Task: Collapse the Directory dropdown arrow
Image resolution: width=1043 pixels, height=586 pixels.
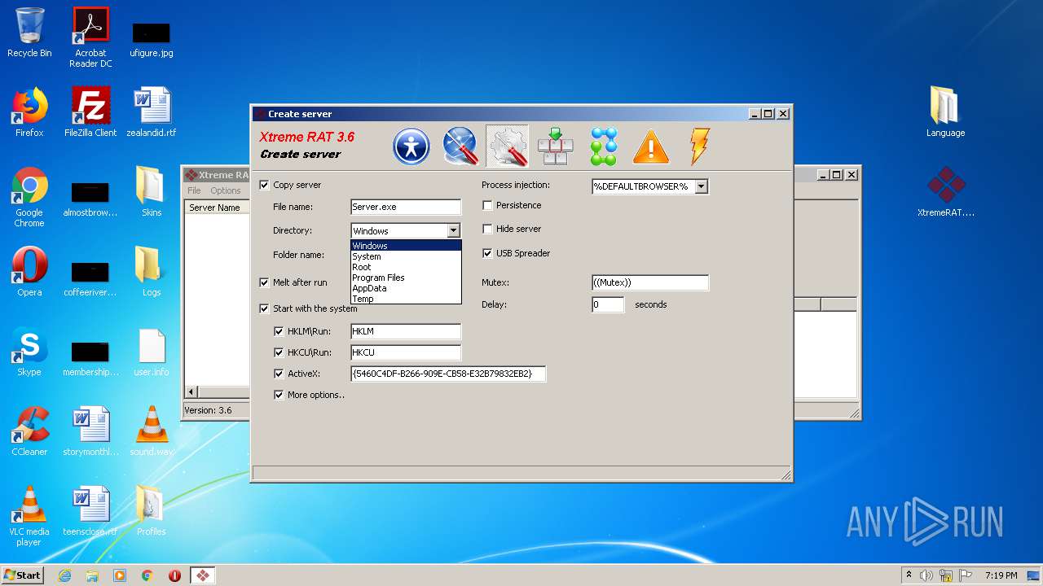Action: (453, 231)
